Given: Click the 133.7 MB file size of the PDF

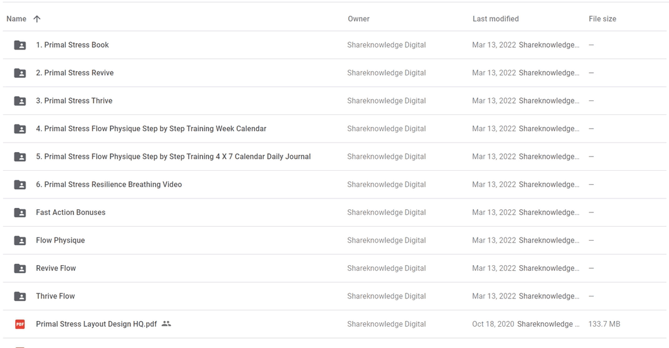Looking at the screenshot, I should [604, 324].
